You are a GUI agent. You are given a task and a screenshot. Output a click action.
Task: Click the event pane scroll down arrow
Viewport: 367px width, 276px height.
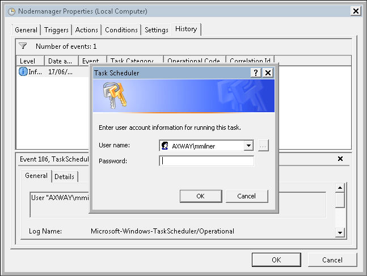pyautogui.click(x=340, y=232)
